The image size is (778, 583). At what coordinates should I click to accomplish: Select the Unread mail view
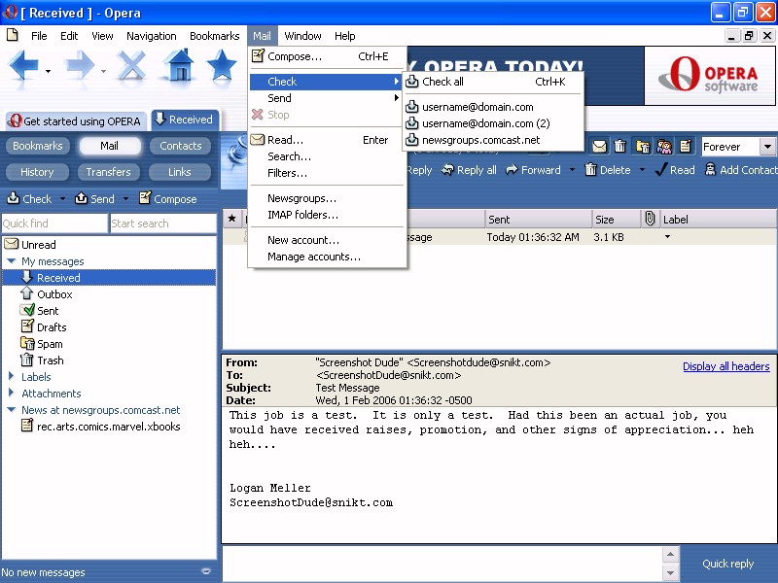pyautogui.click(x=30, y=245)
